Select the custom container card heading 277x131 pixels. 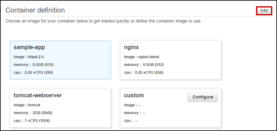[134, 95]
